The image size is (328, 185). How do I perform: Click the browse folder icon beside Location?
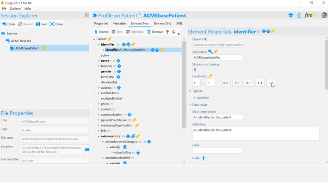coord(87,149)
